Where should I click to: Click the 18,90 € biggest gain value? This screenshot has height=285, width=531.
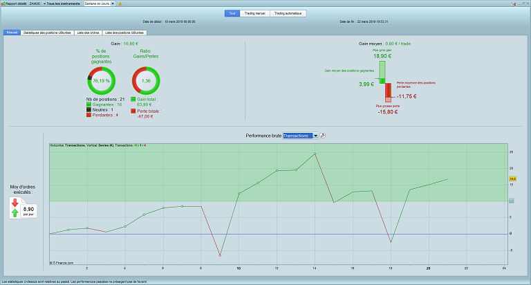point(382,56)
